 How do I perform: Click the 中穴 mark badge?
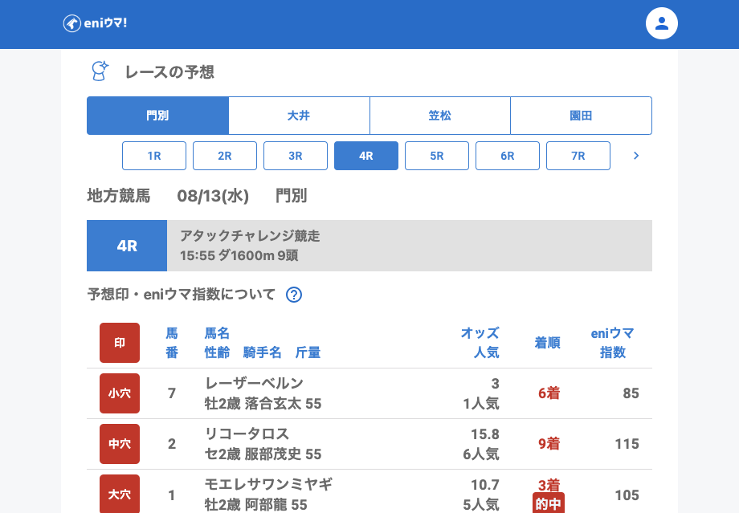120,444
